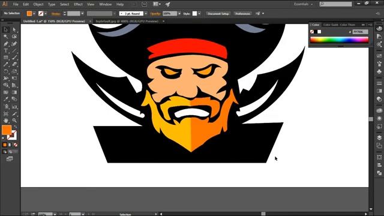Open the Symbols panel (club icon)
The height and width of the screenshot is (216, 384).
pos(379,71)
